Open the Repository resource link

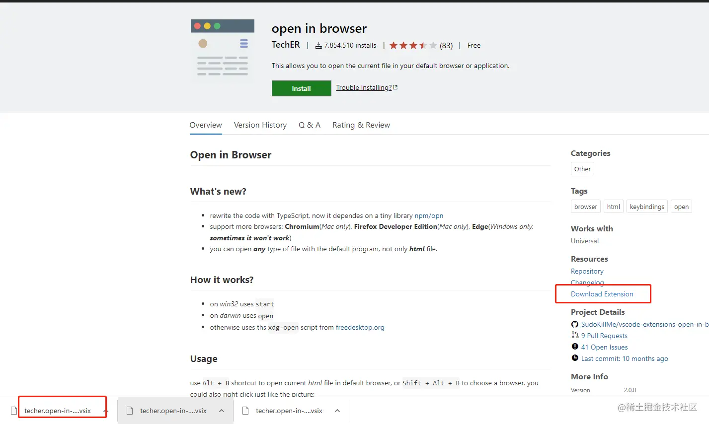point(587,271)
